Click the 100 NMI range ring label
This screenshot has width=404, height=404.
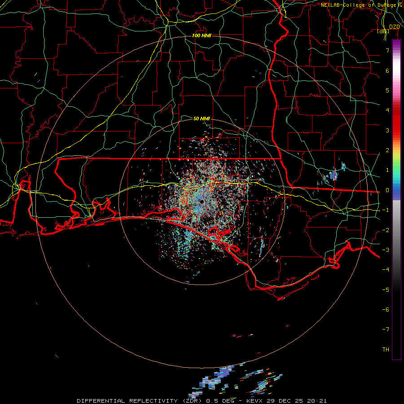202,35
